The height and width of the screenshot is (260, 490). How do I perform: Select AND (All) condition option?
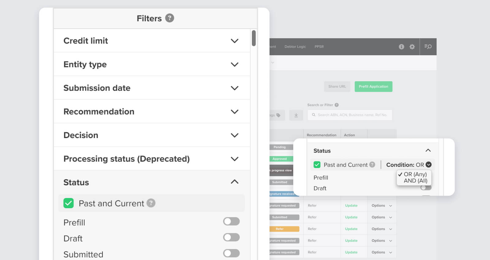tap(415, 181)
